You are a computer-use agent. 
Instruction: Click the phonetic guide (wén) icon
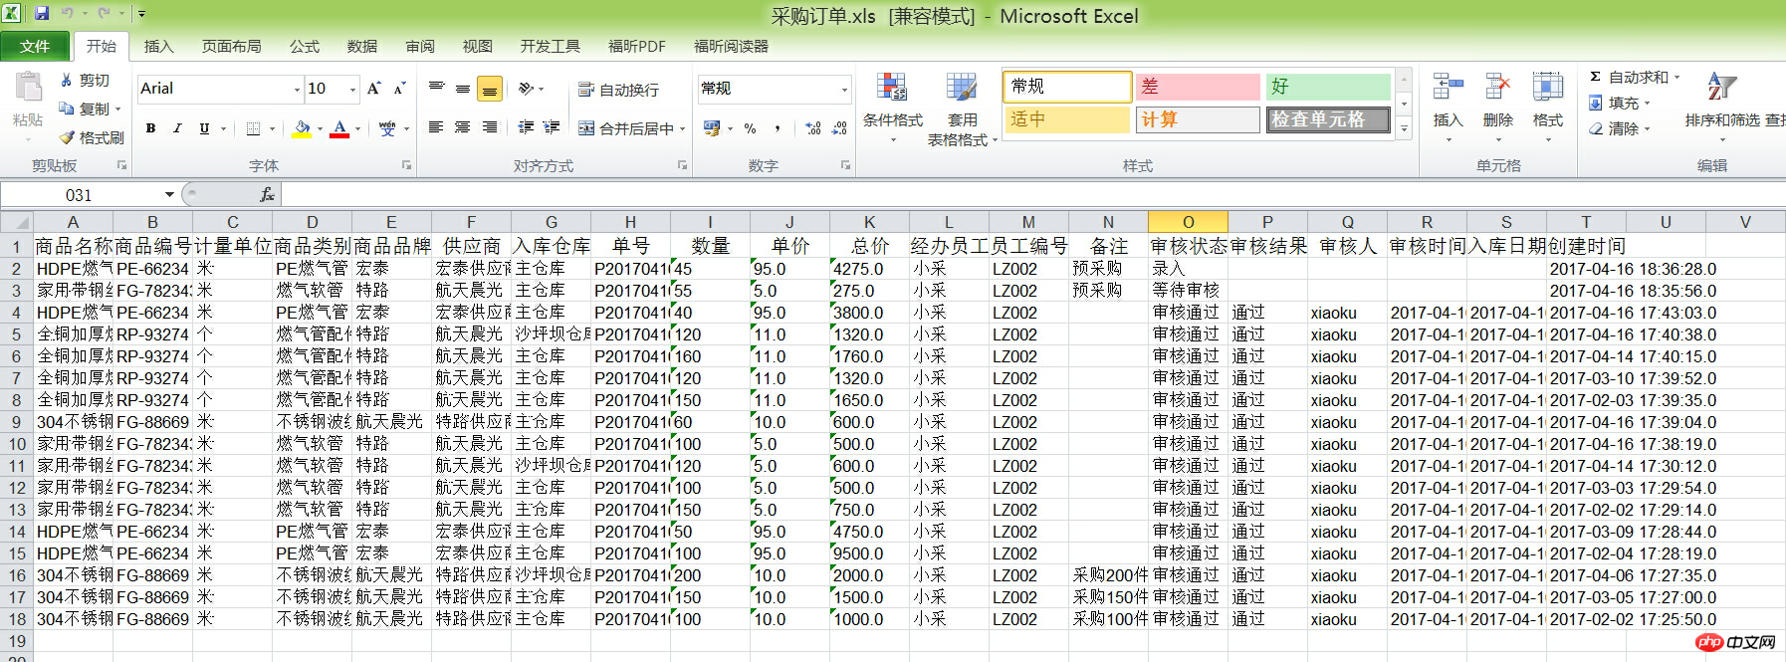[387, 128]
